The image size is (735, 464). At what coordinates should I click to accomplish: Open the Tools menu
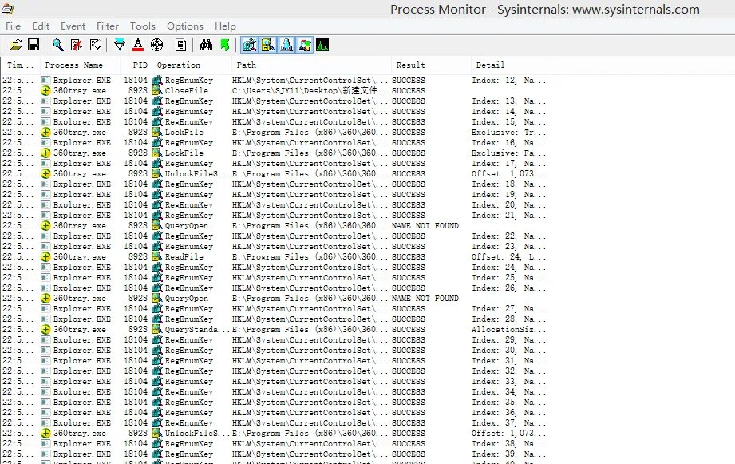click(143, 26)
